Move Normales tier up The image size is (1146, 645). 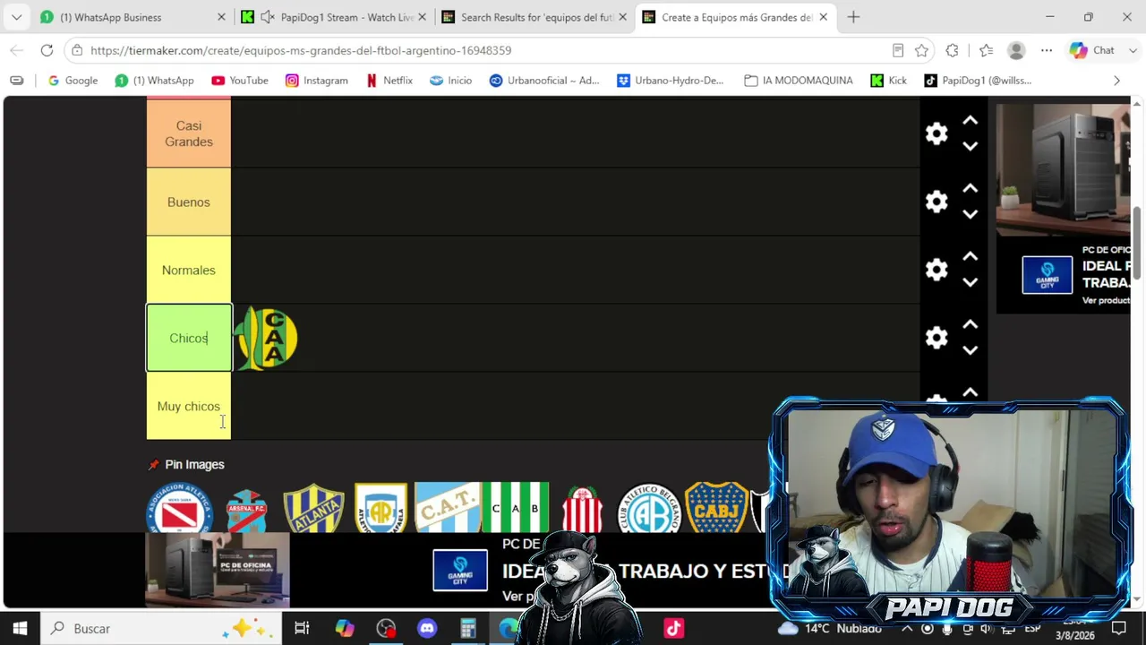970,257
